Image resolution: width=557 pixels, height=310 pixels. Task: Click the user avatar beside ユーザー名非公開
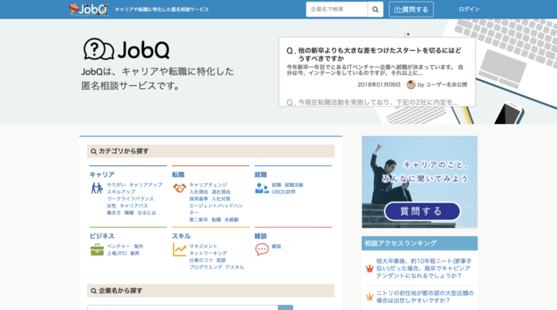tap(411, 84)
